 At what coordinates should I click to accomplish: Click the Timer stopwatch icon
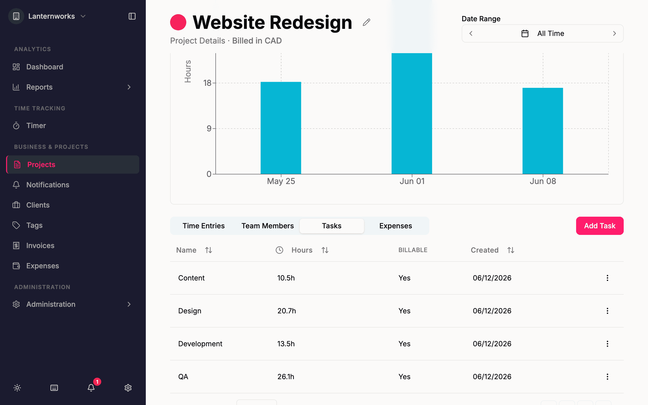(16, 126)
